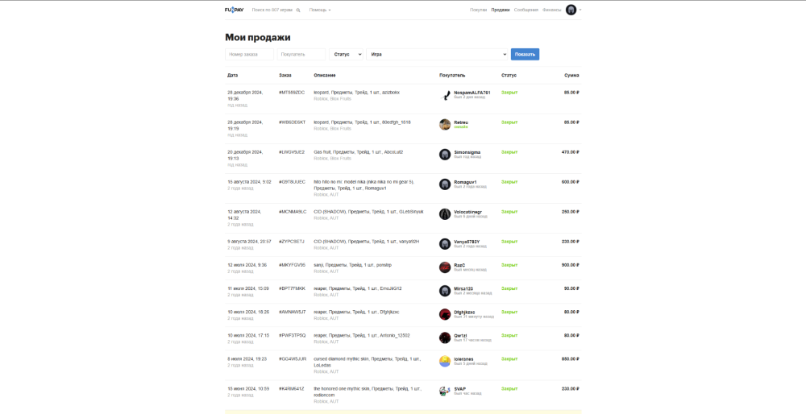806x414 pixels.
Task: Open lolerones buyer avatar
Action: 445,361
